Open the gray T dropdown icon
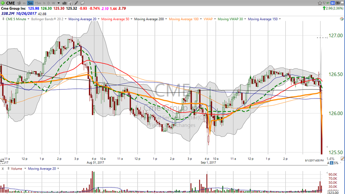345x194 pixels. (338, 3)
